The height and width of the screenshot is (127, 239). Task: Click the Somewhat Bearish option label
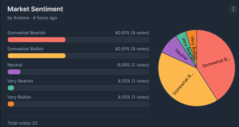tap(26, 33)
